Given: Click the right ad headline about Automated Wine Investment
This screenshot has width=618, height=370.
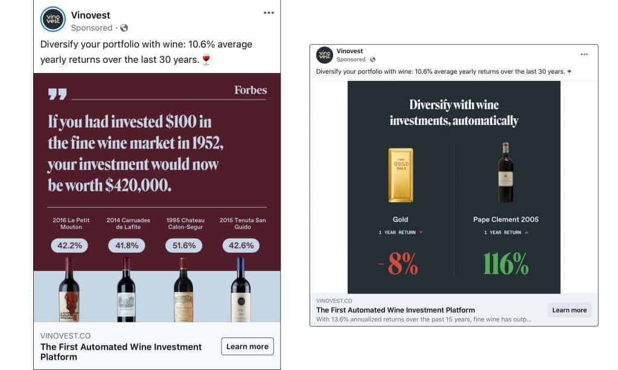Looking at the screenshot, I should (395, 310).
